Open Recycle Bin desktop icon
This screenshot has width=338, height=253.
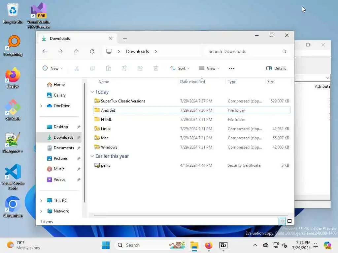coord(13,13)
